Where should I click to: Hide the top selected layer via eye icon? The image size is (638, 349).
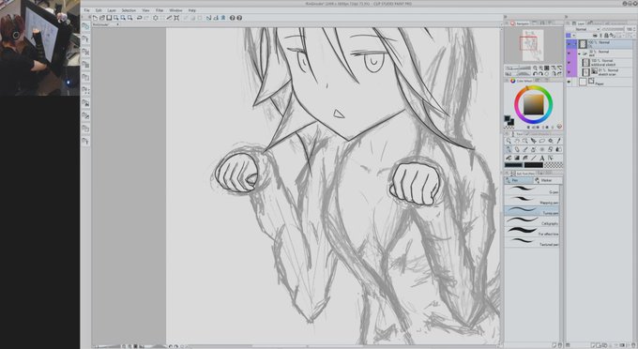point(569,43)
